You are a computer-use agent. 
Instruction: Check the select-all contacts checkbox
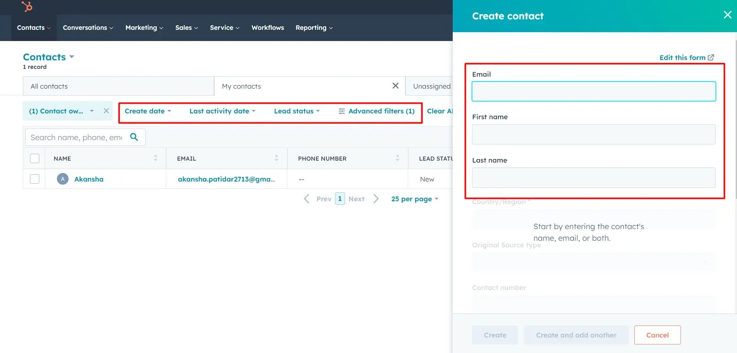click(34, 158)
